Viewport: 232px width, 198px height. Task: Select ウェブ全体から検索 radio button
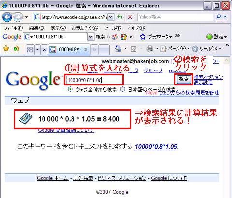(70, 89)
